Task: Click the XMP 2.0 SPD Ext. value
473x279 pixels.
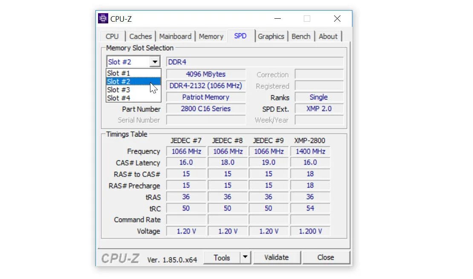Action: pyautogui.click(x=319, y=108)
